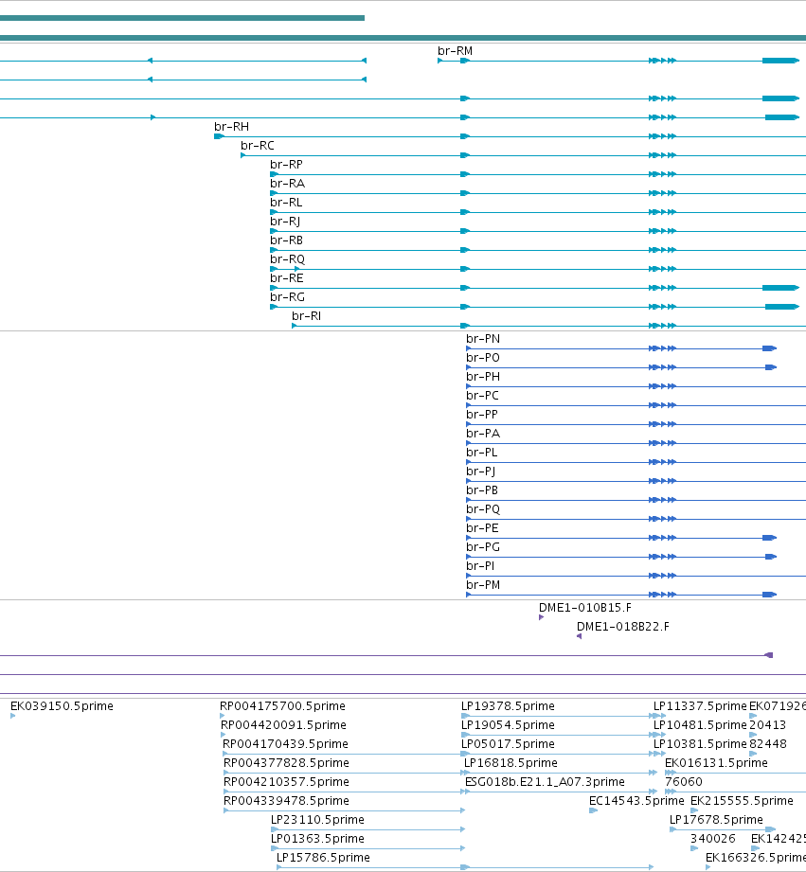The height and width of the screenshot is (872, 806).
Task: Select the DME1-018B22.F feature label
Action: coord(622,626)
